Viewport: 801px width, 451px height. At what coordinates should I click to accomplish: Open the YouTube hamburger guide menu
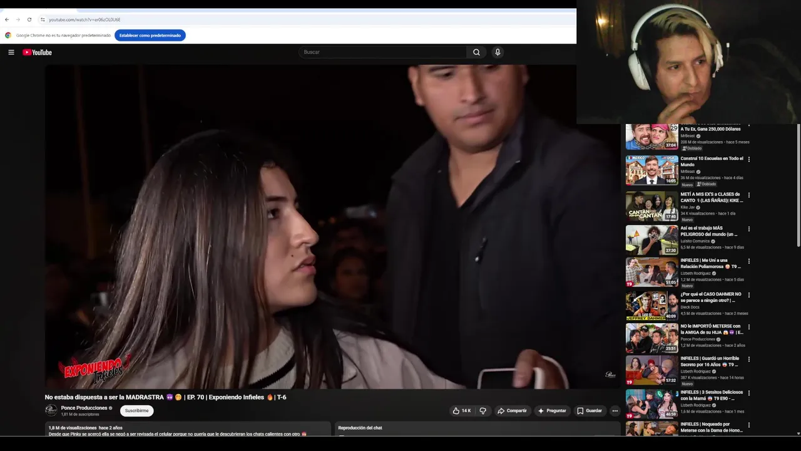11,53
